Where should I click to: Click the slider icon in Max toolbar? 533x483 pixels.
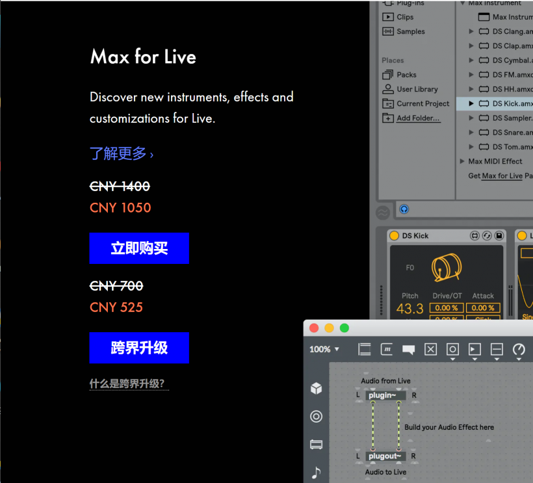497,349
